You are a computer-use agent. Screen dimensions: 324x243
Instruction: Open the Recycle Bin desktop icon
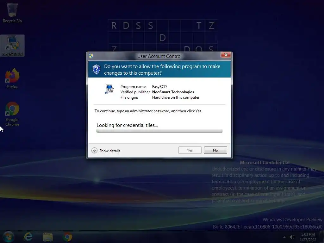pyautogui.click(x=12, y=13)
